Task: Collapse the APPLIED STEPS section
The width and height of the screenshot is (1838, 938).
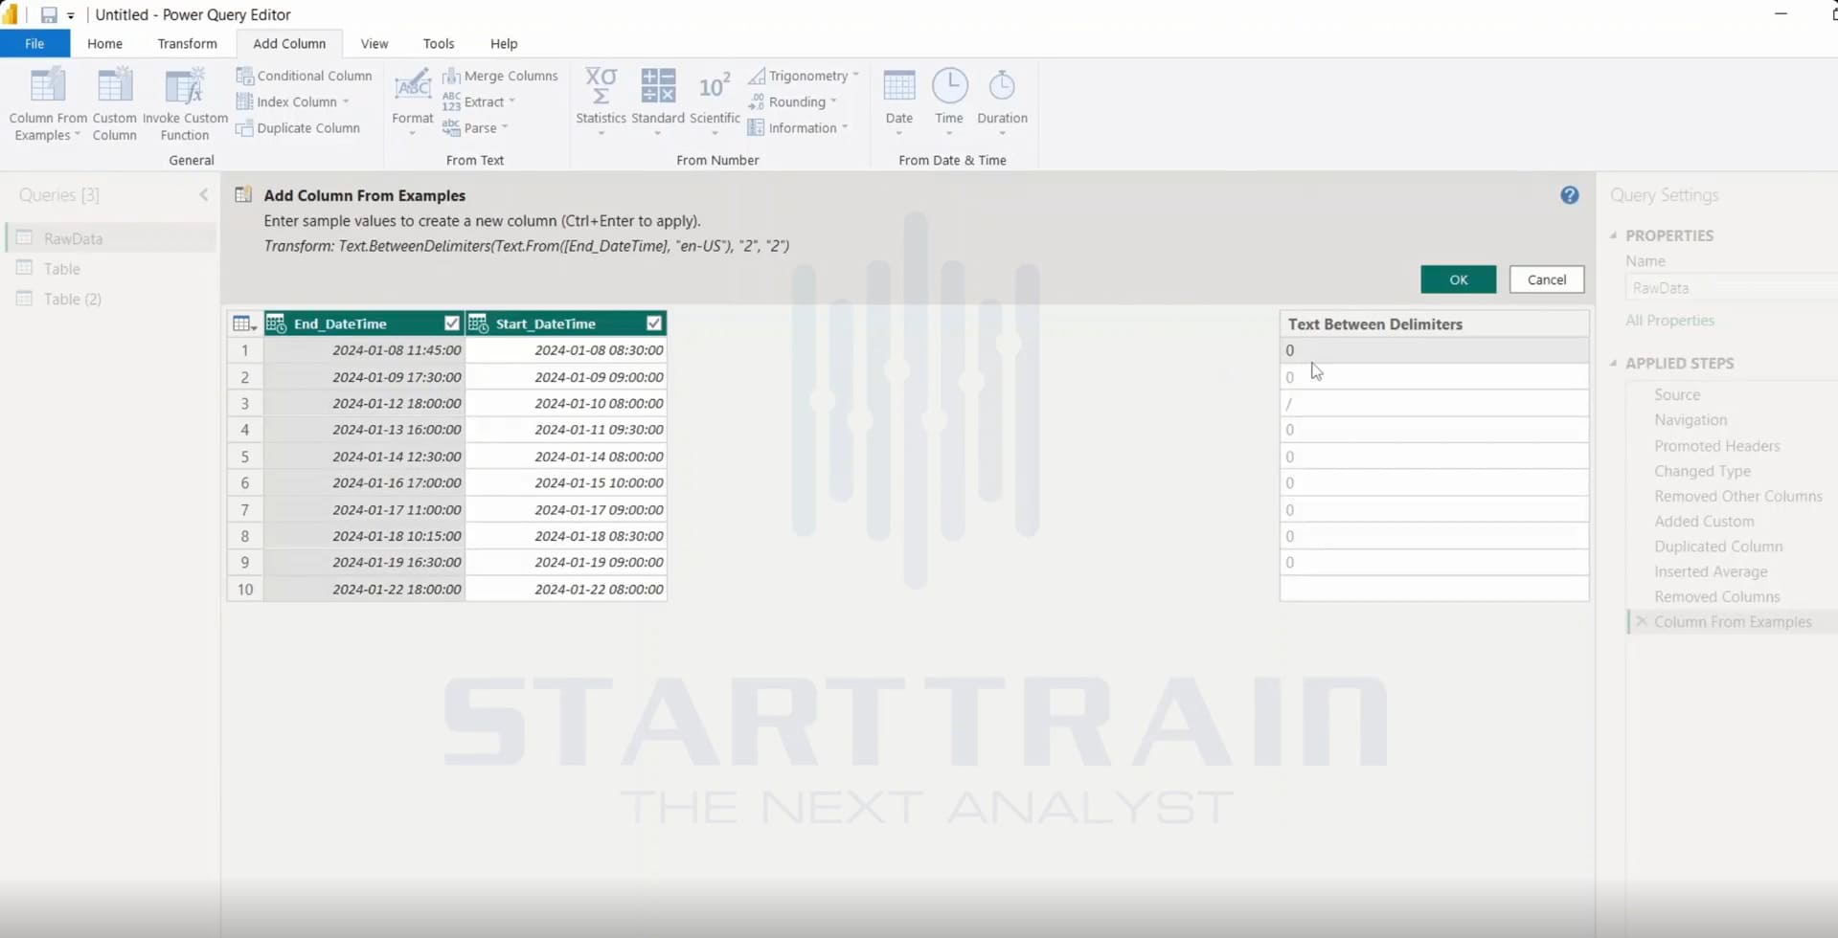Action: 1614,364
